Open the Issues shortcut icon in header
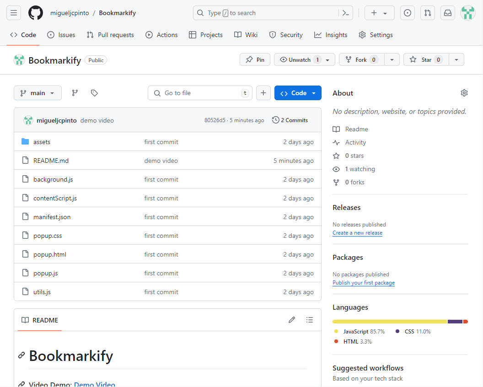 coord(407,13)
